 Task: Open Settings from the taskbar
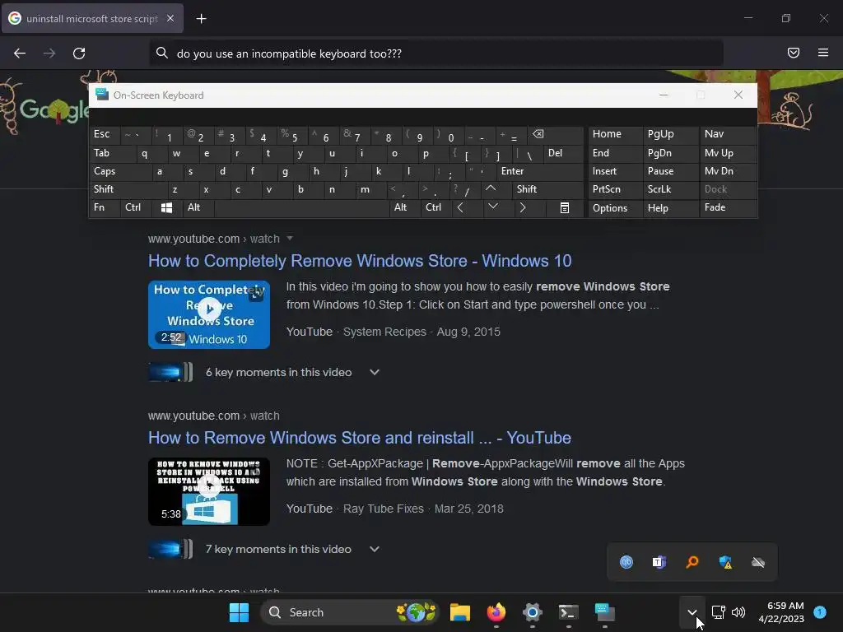[533, 612]
